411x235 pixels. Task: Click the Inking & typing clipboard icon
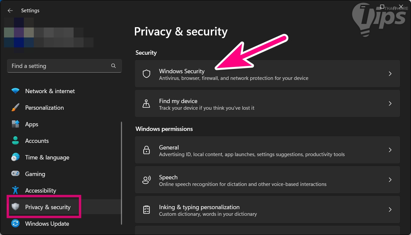point(147,209)
